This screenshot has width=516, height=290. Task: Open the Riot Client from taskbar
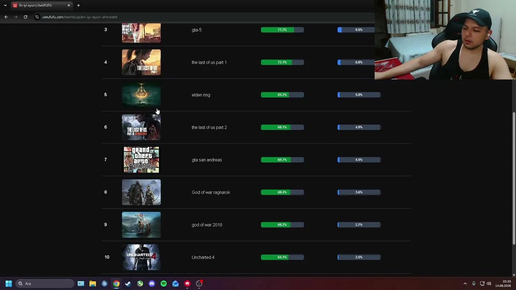click(187, 284)
